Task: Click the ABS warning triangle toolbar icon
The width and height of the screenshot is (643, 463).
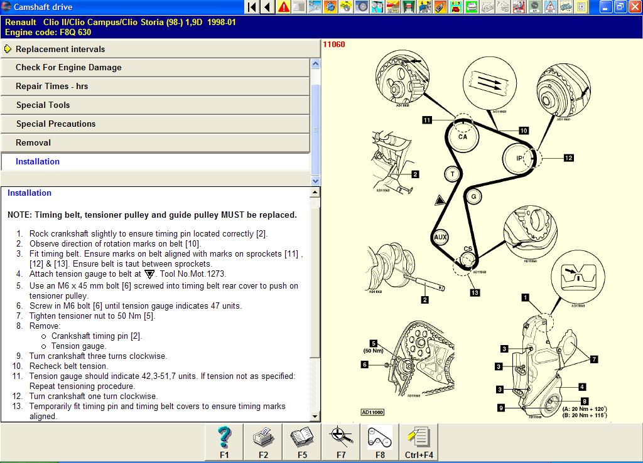Action: 550,7
